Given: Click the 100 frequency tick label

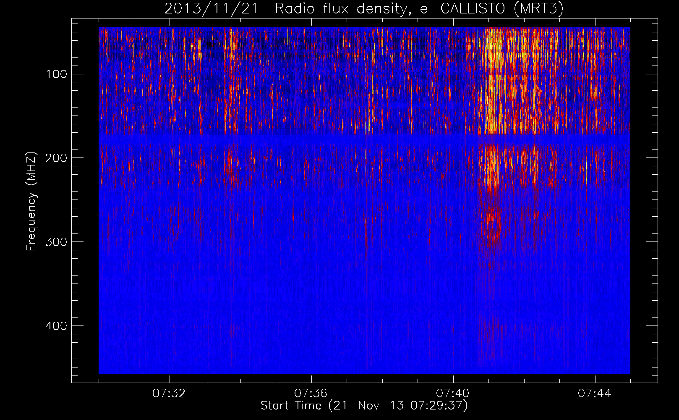Looking at the screenshot, I should click(x=56, y=74).
